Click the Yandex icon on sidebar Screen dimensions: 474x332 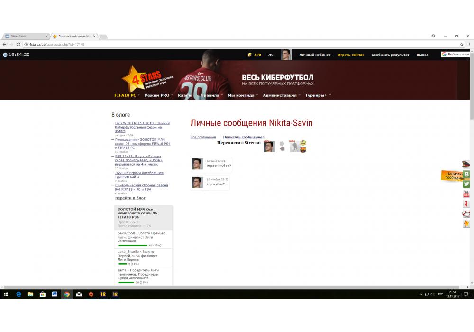466,204
